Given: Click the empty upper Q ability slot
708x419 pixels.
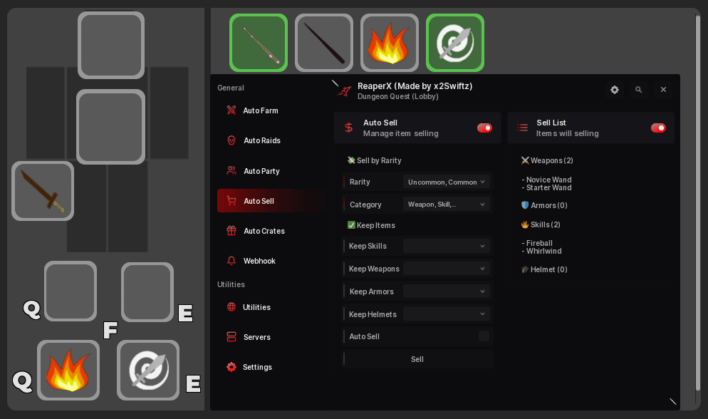Looking at the screenshot, I should [71, 291].
